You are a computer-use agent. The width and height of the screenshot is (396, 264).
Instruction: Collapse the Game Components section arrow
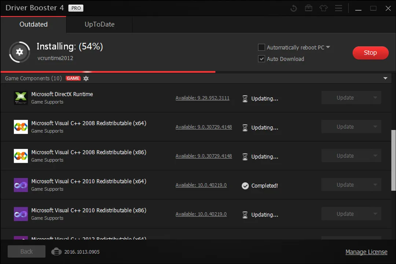point(385,78)
